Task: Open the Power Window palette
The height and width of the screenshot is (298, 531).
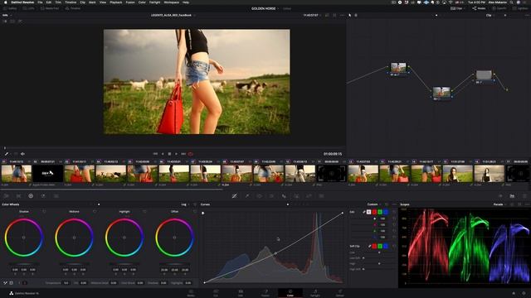Action: pos(260,196)
